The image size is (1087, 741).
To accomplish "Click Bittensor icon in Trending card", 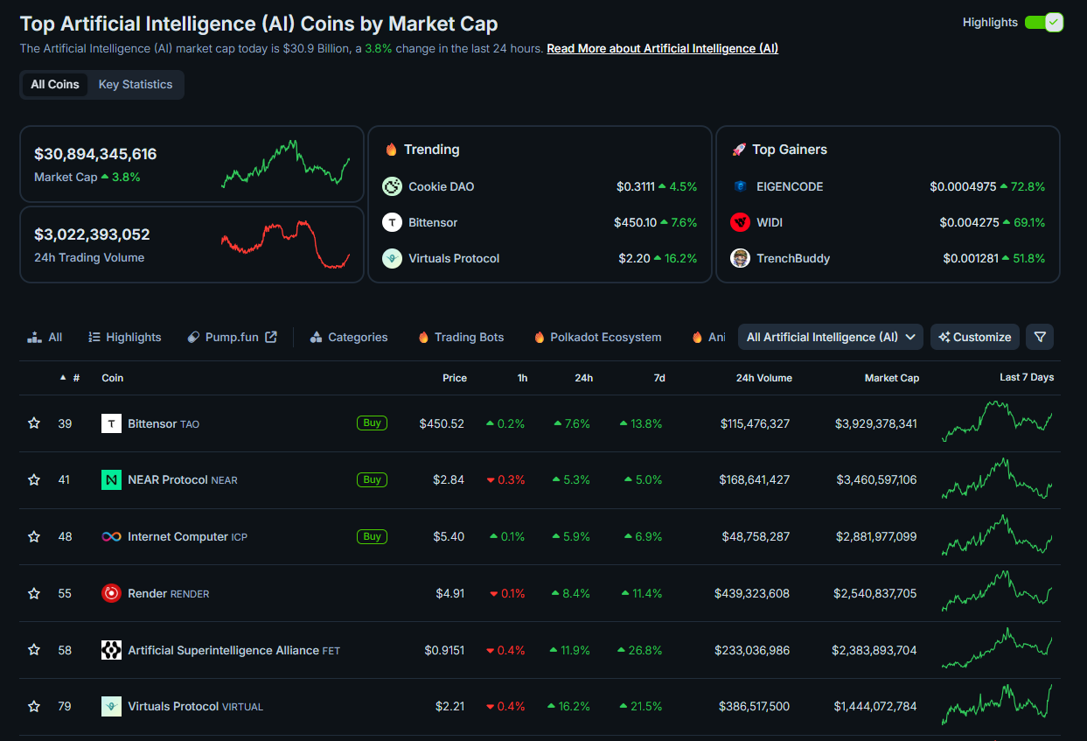I will click(393, 222).
